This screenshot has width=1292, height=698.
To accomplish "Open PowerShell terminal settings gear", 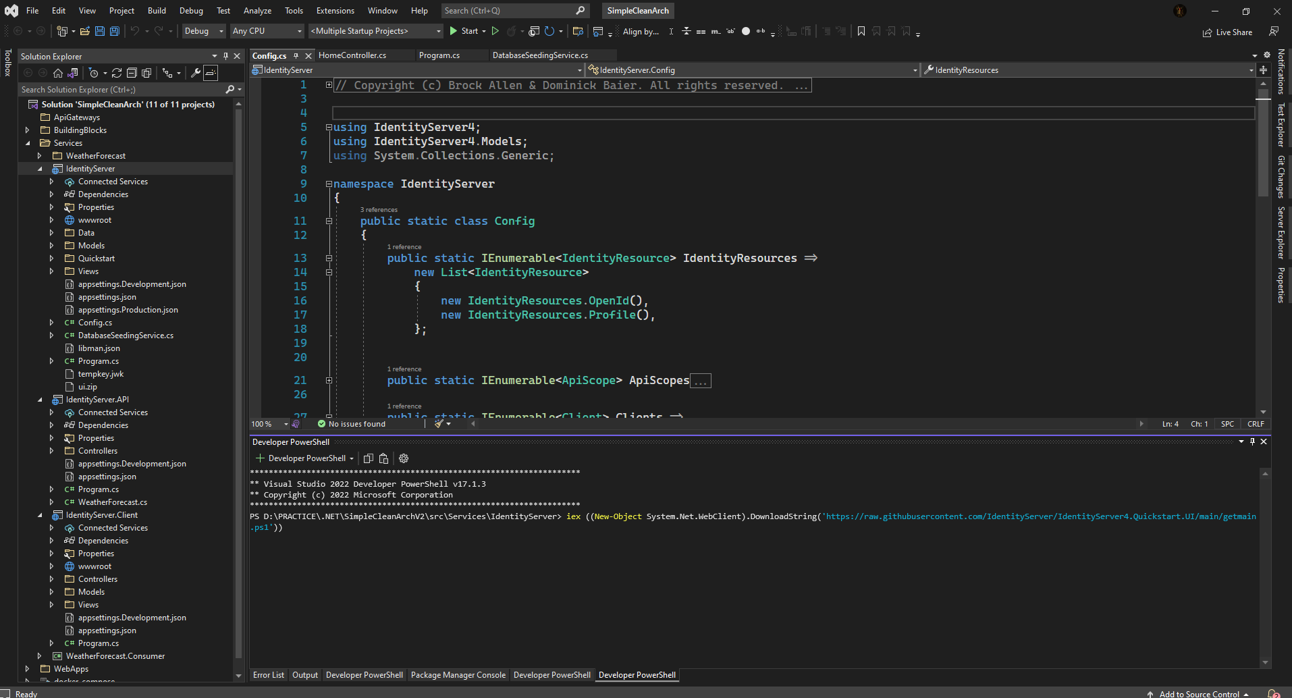I will [404, 458].
